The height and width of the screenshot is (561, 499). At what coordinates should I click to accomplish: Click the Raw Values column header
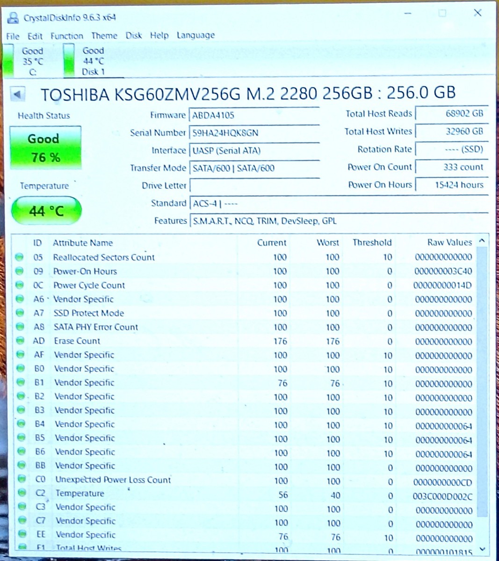point(449,242)
